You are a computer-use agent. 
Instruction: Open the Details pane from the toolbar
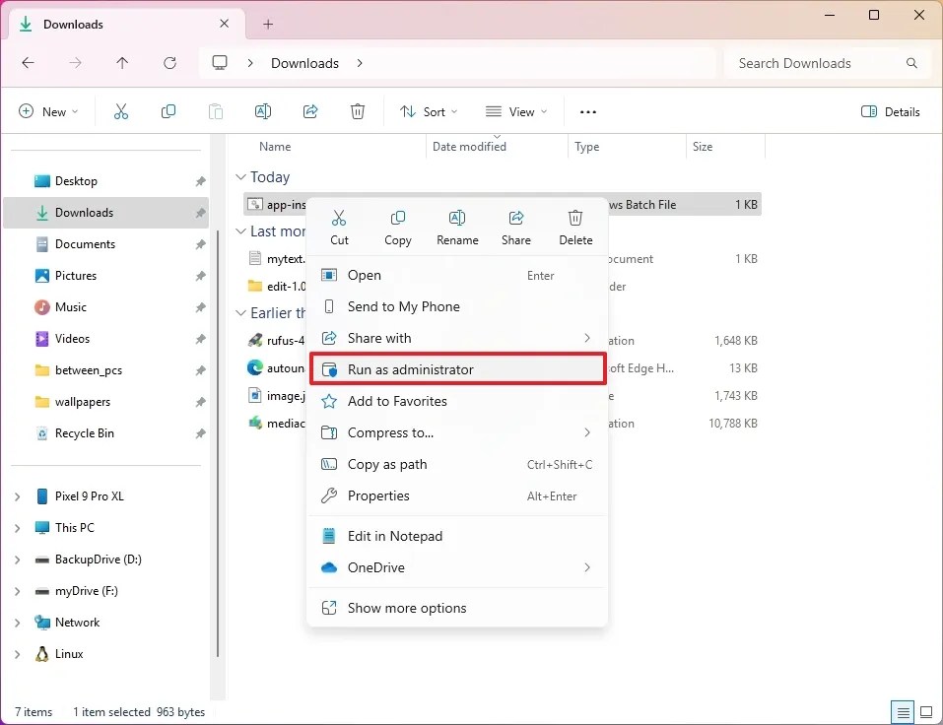pyautogui.click(x=890, y=111)
